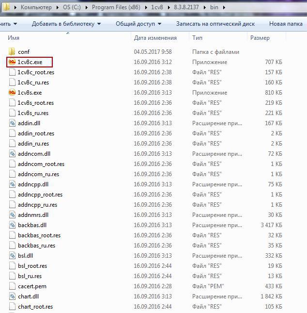
Task: Select the 1cv8c_root.res file row
Action: pos(36,72)
